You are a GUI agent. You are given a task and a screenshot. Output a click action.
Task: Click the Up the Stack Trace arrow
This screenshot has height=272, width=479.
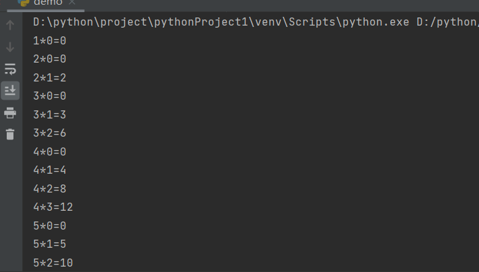10,26
